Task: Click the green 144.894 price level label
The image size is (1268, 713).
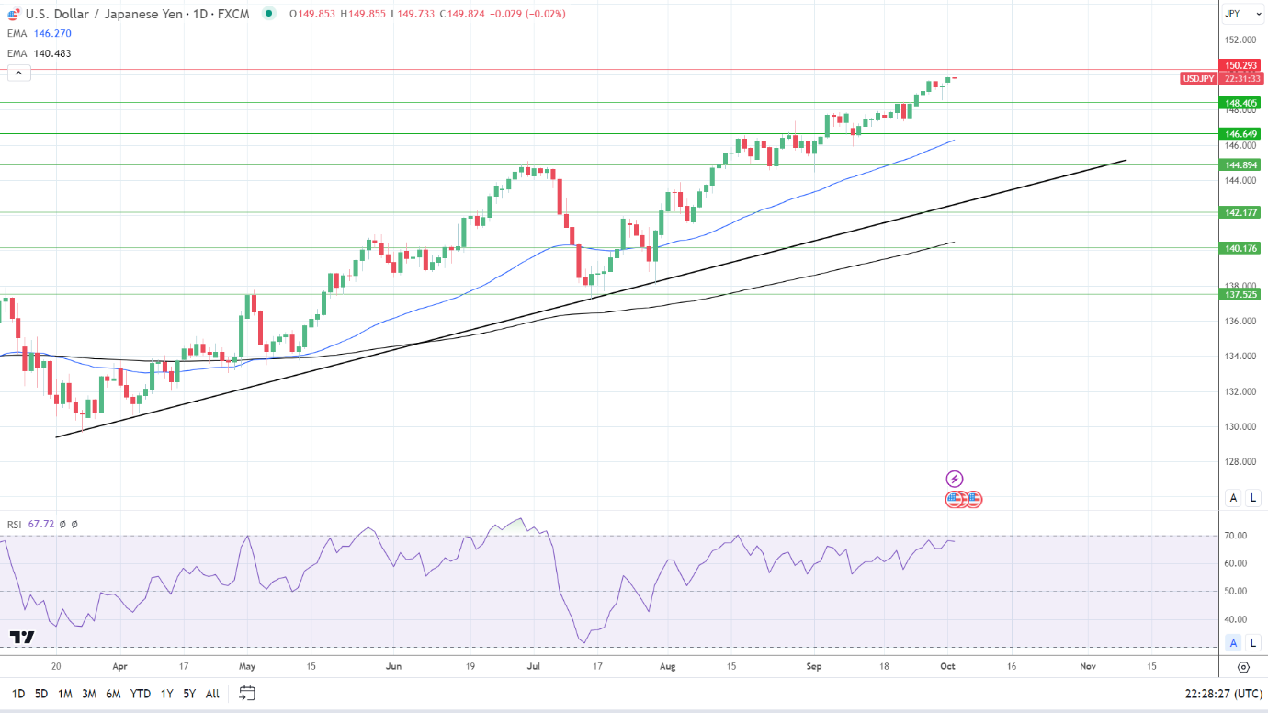Action: [1240, 164]
